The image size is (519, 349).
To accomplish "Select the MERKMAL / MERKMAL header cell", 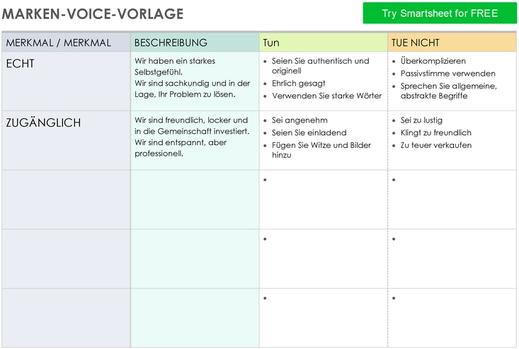I will coord(66,42).
